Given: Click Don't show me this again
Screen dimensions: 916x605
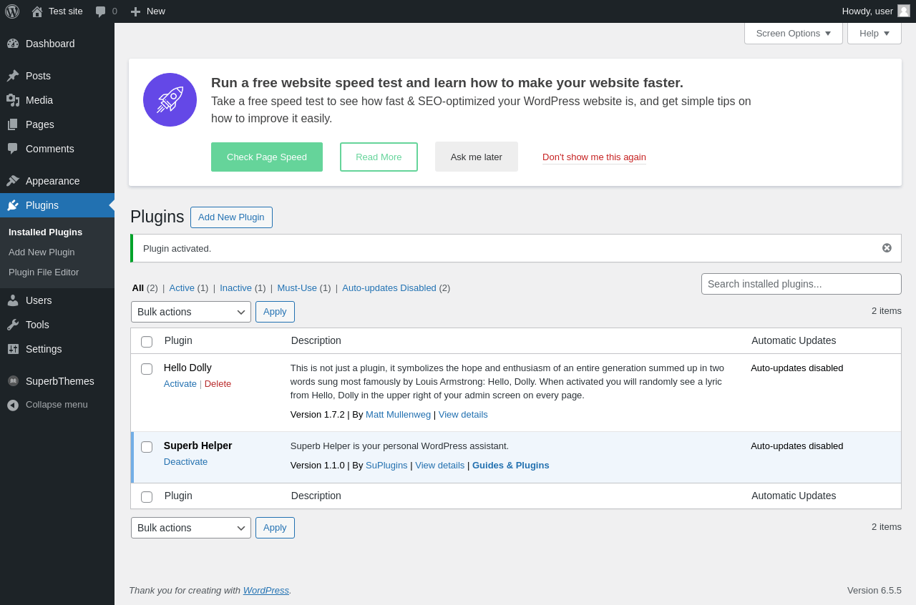Looking at the screenshot, I should tap(594, 157).
